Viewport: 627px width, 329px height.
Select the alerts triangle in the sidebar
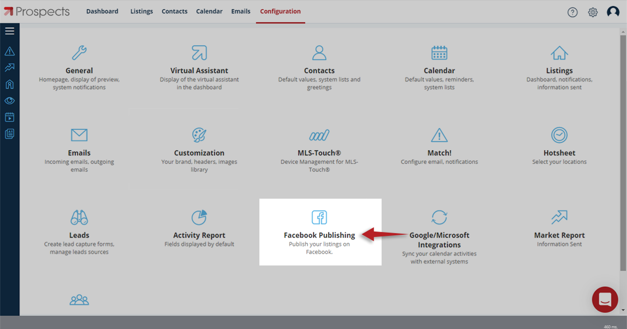coord(9,51)
